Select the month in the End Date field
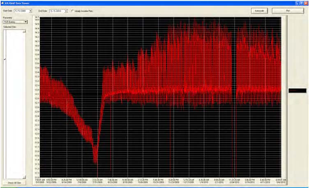This screenshot has width=309, height=188. tap(51, 11)
